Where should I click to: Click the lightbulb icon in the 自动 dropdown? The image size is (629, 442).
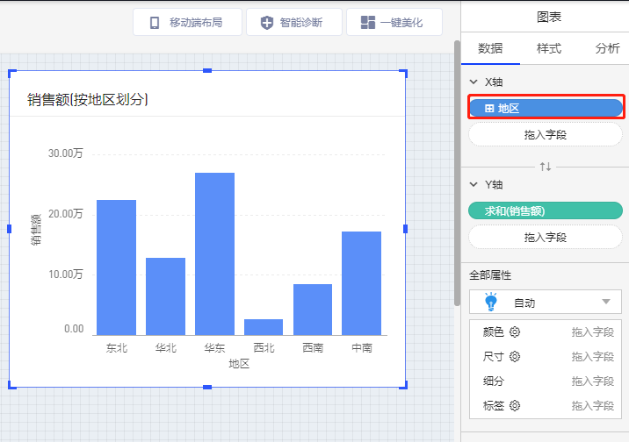point(491,302)
